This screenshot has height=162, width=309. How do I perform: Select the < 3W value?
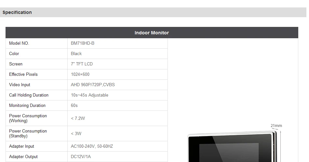tap(76, 133)
